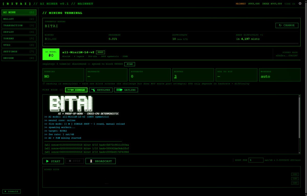
Task: Open the WALLET sidebar tab
Action: 19,19
